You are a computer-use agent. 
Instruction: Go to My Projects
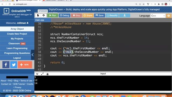click(17, 39)
